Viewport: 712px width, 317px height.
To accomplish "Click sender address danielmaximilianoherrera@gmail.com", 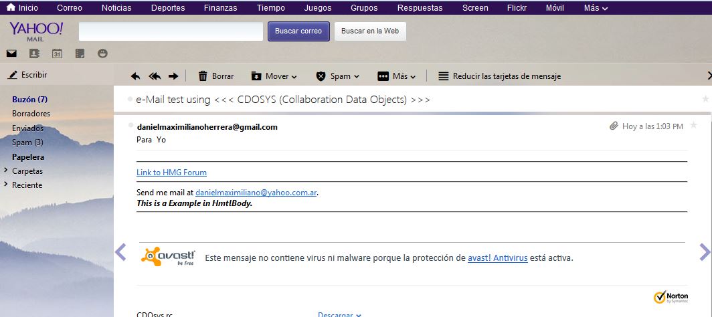I will (x=207, y=127).
